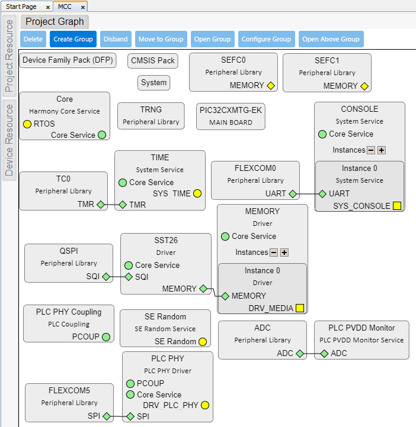Click yellow DRV_PLC_PHY circle
This screenshot has height=427, width=416.
205,405
